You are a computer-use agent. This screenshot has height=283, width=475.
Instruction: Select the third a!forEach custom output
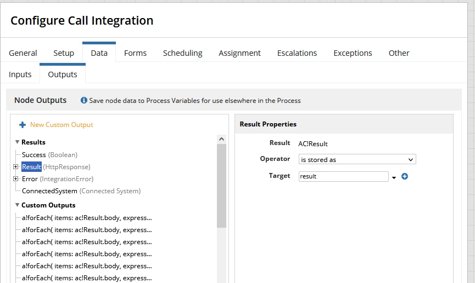[x=87, y=242]
